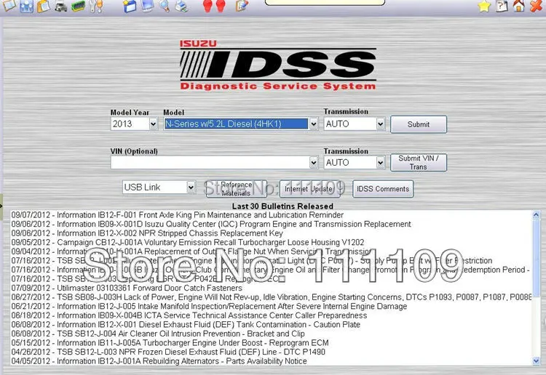Click the Submit button
This screenshot has height=375, width=546.
[x=419, y=124]
